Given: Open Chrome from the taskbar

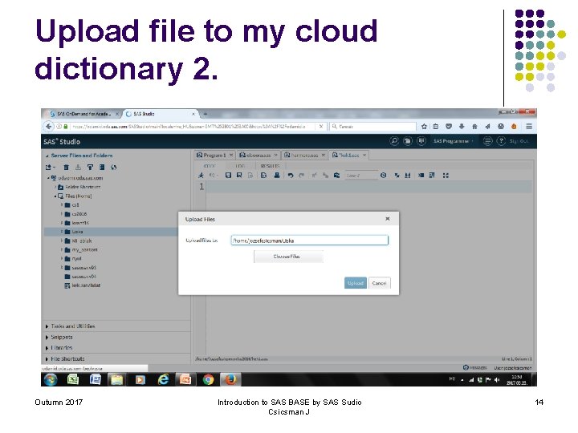Looking at the screenshot, I should point(208,379).
